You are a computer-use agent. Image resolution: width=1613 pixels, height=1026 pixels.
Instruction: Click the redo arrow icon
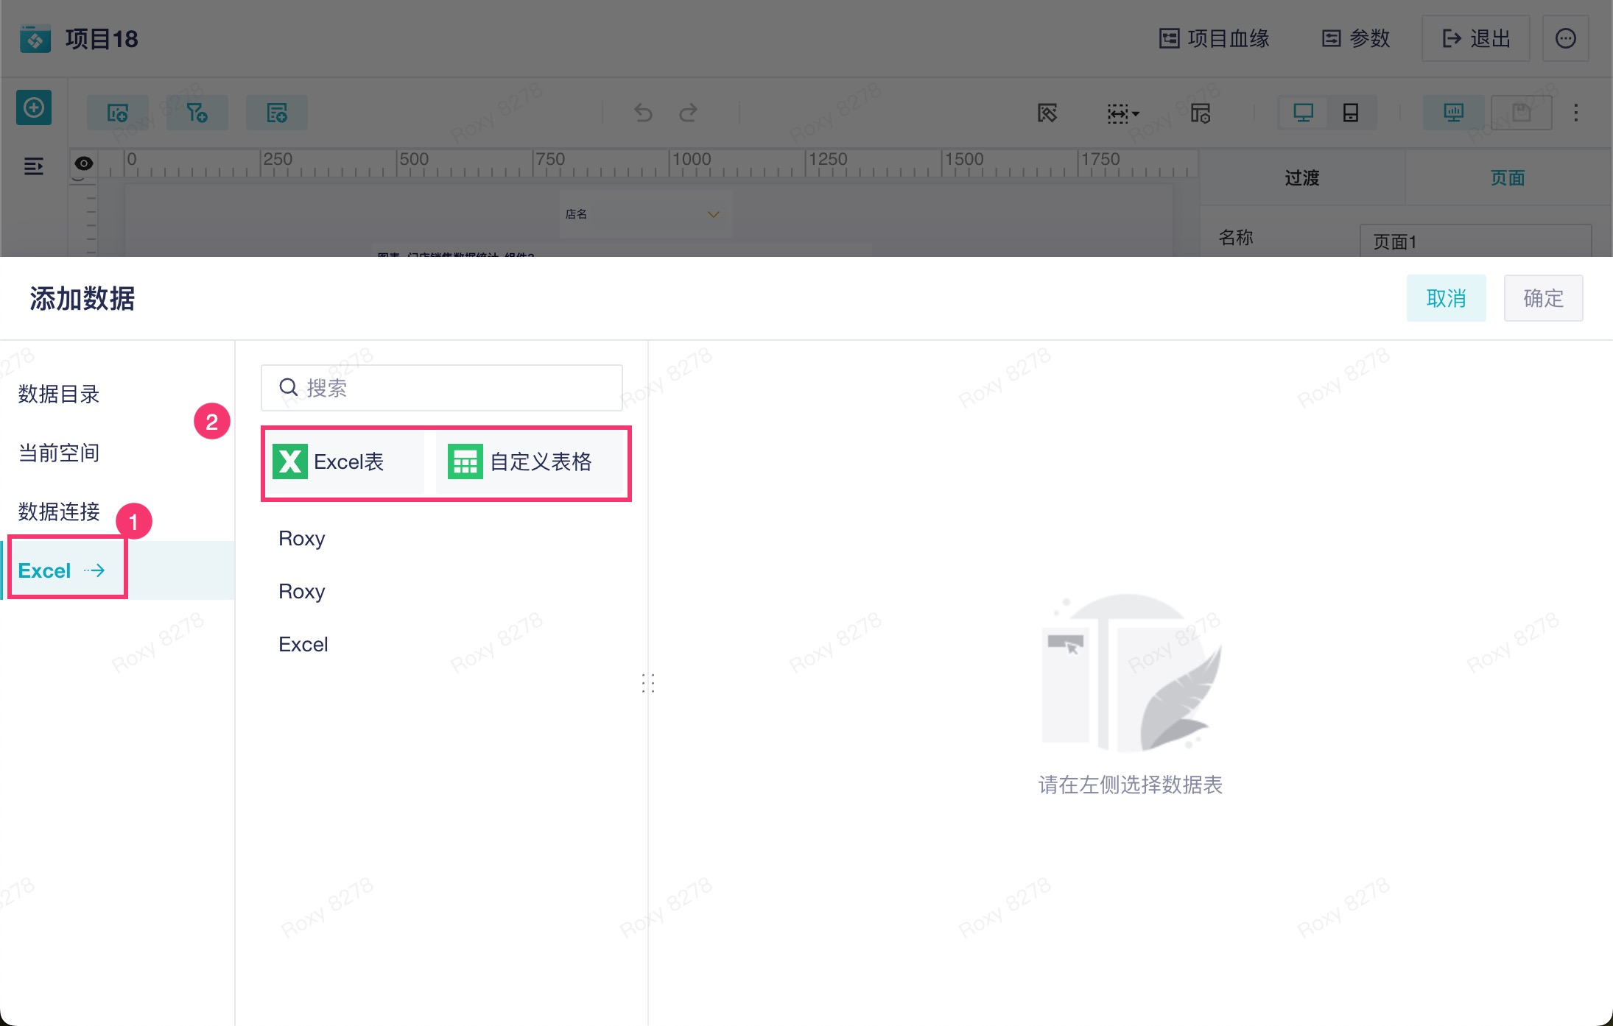point(688,113)
